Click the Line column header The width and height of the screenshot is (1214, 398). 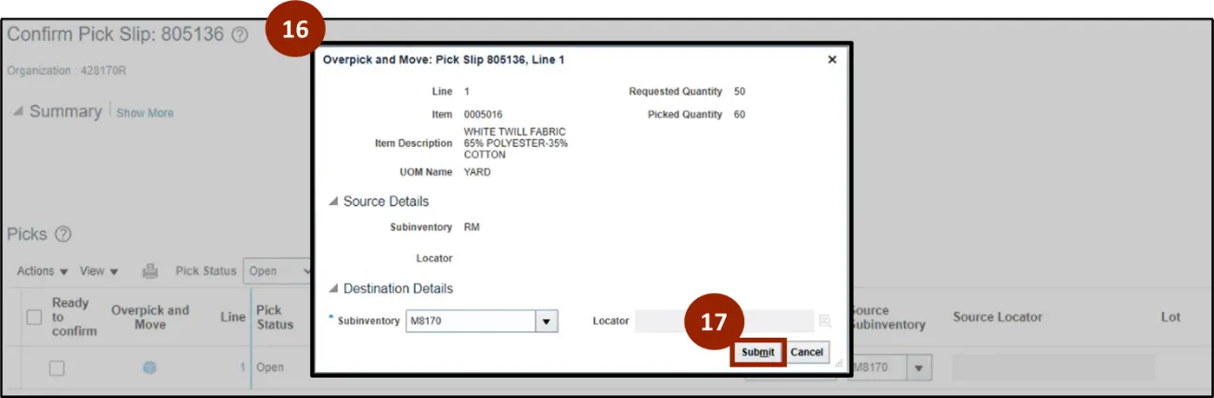[x=233, y=317]
